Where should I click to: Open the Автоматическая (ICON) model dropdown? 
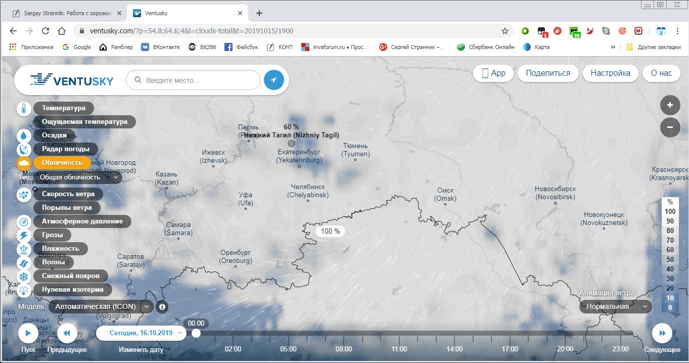(101, 306)
